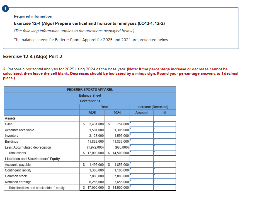Select the Accounts receivable percentage cell

pos(164,130)
